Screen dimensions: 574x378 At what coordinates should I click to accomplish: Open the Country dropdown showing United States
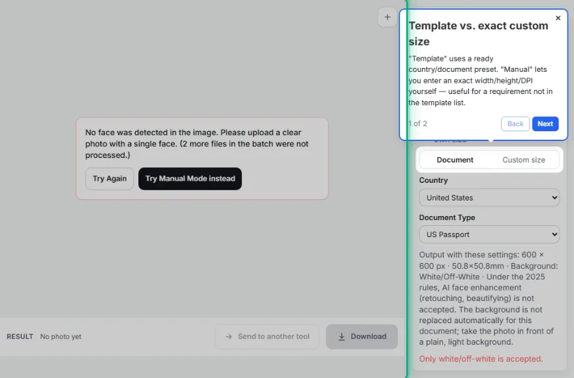pos(489,198)
